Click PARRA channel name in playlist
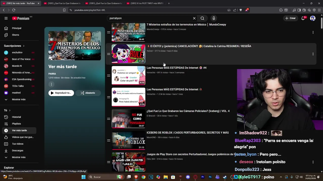 pyautogui.click(x=52, y=74)
